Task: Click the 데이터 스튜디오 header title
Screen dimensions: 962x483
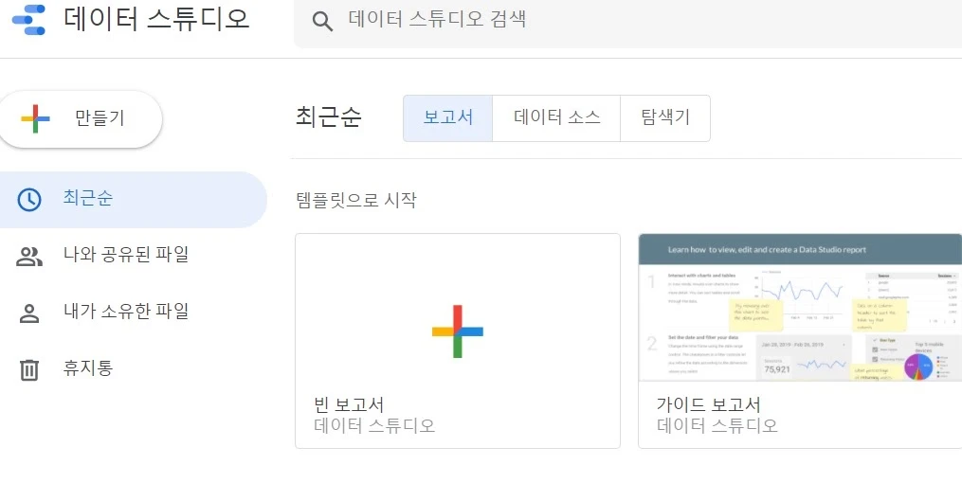Action: point(156,19)
